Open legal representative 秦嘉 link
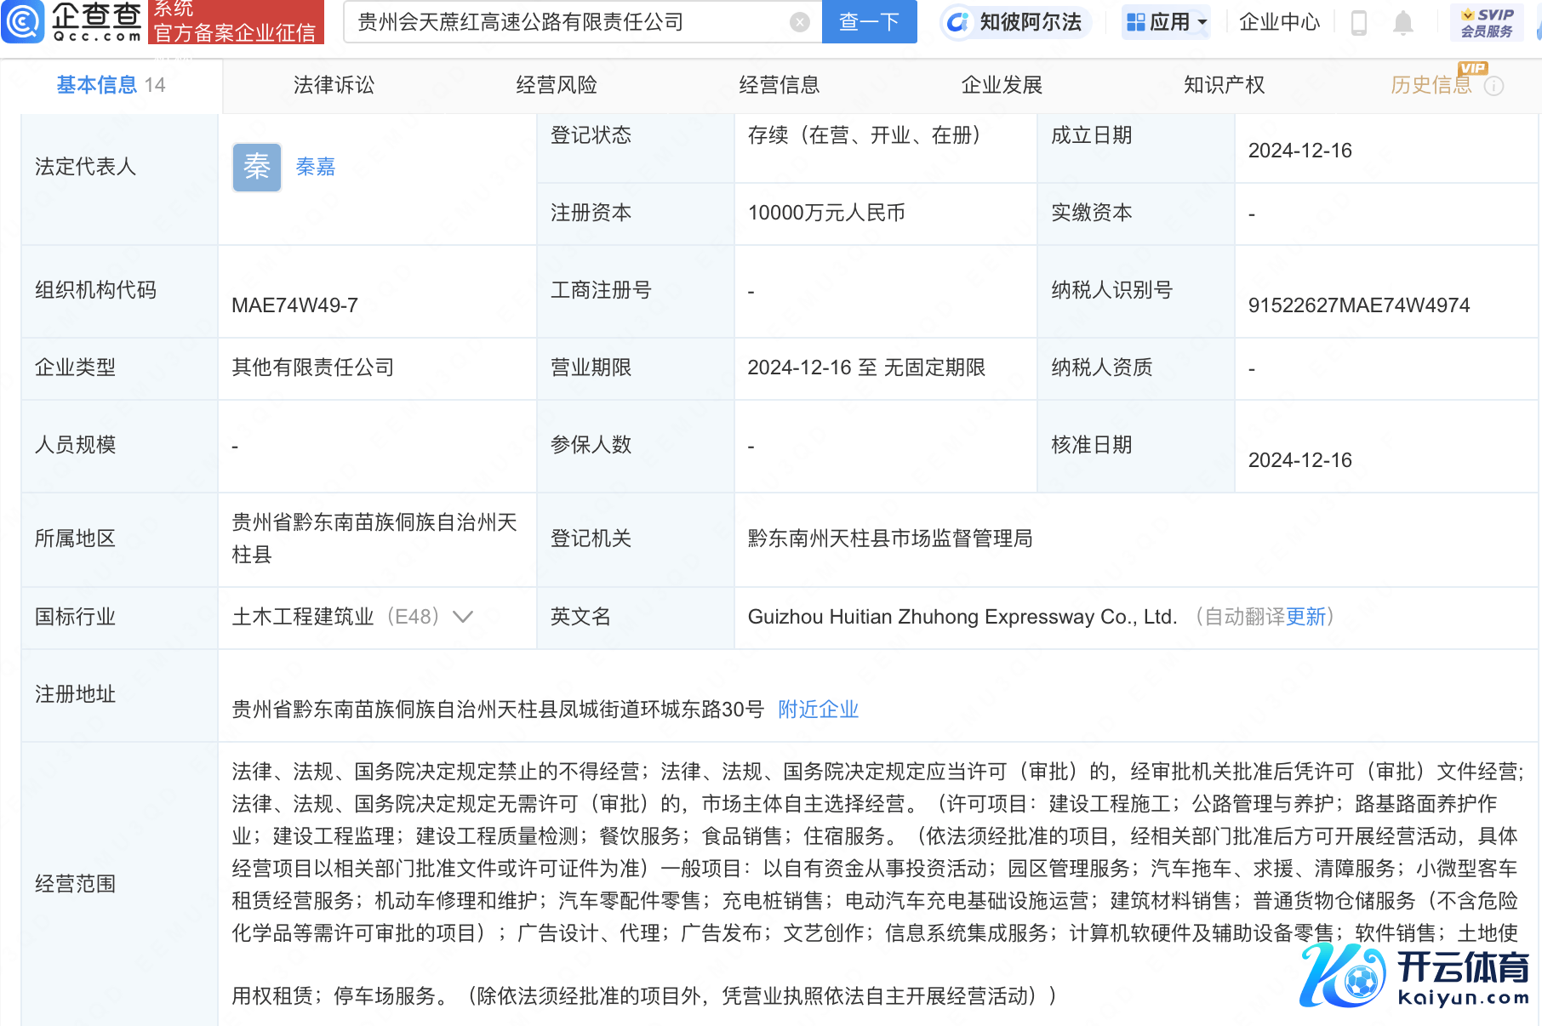The height and width of the screenshot is (1026, 1542). [x=315, y=167]
